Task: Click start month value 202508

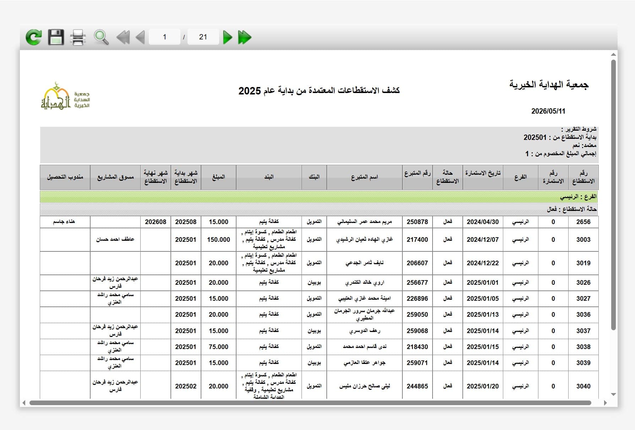Action: click(x=186, y=222)
